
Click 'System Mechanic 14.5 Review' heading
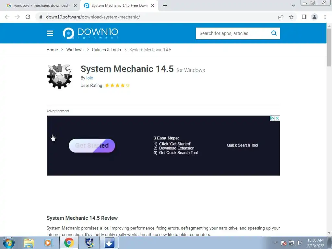(x=82, y=218)
